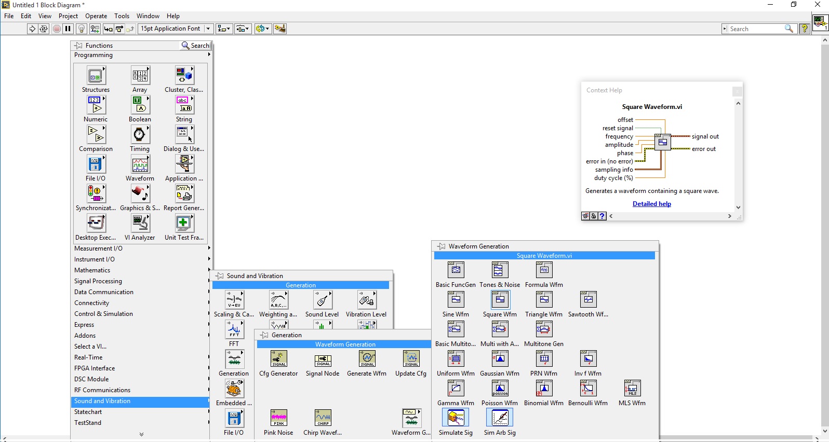The height and width of the screenshot is (442, 829).
Task: Expand the RF Communications category
Action: pos(141,390)
